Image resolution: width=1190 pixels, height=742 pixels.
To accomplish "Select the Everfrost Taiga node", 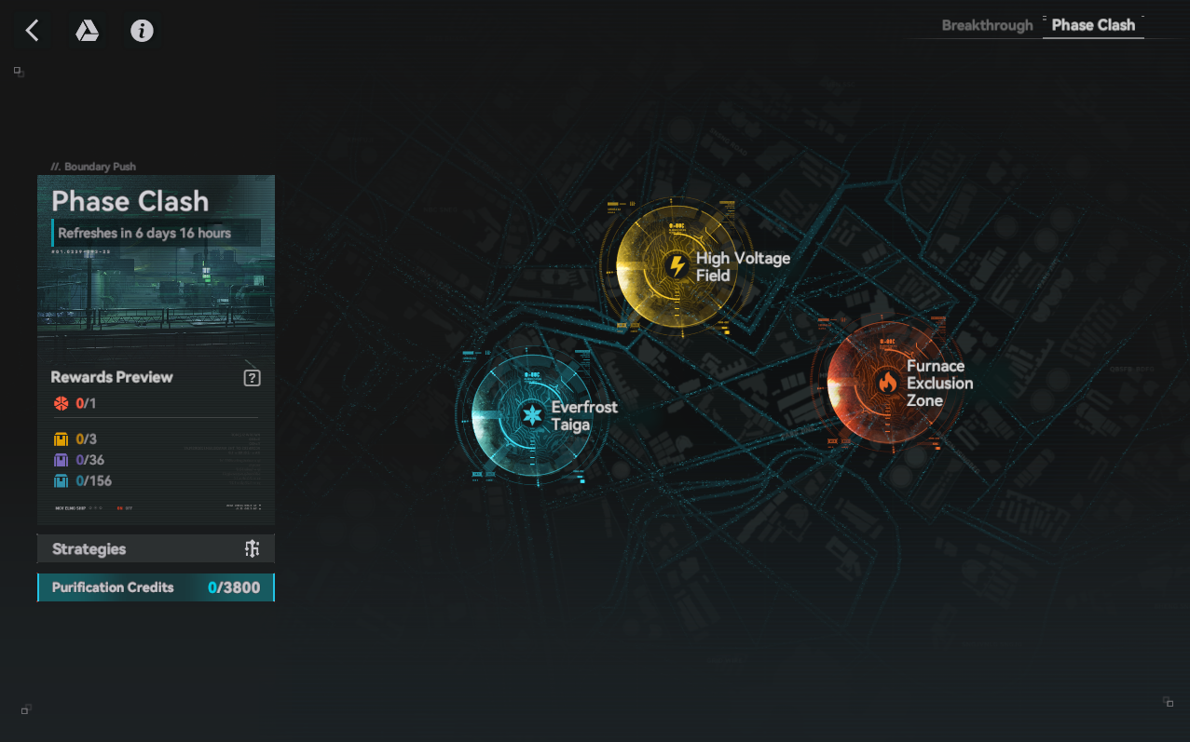I will (x=532, y=414).
